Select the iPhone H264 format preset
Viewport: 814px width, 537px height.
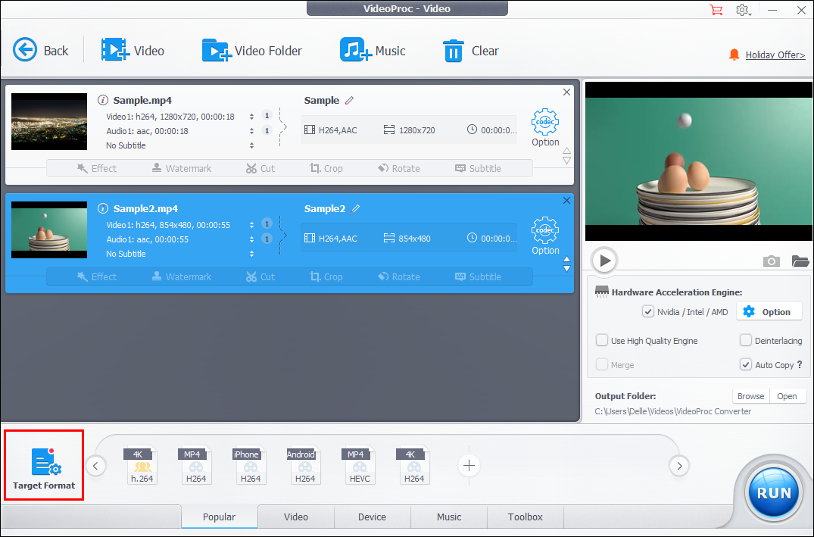(250, 465)
